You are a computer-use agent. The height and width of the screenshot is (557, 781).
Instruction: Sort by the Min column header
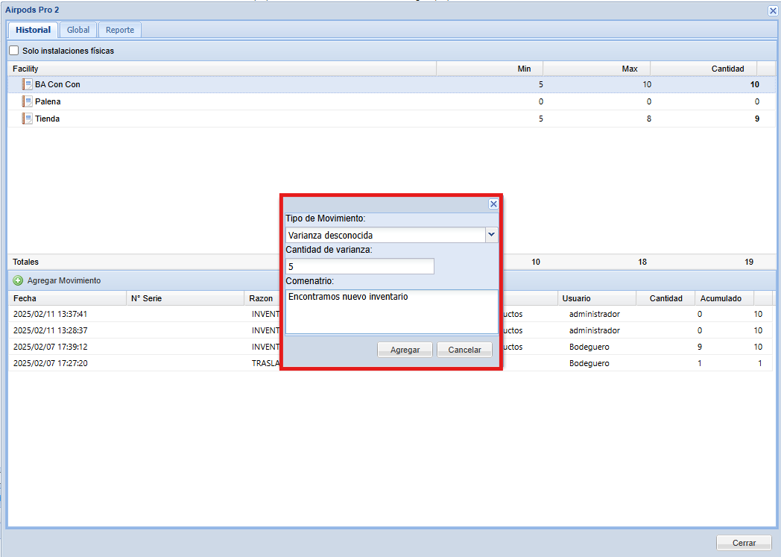tap(490, 69)
